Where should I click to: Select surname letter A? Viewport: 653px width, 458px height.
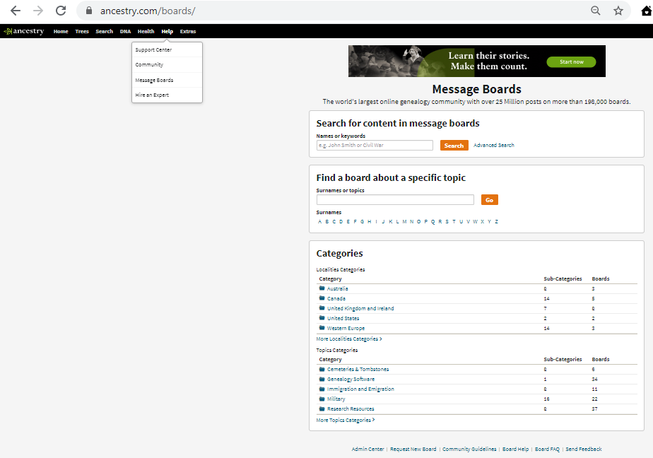pyautogui.click(x=320, y=221)
